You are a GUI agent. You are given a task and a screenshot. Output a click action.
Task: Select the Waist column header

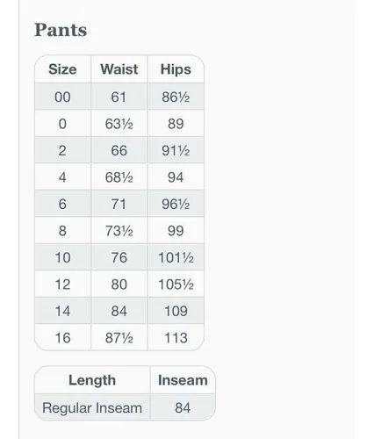119,69
